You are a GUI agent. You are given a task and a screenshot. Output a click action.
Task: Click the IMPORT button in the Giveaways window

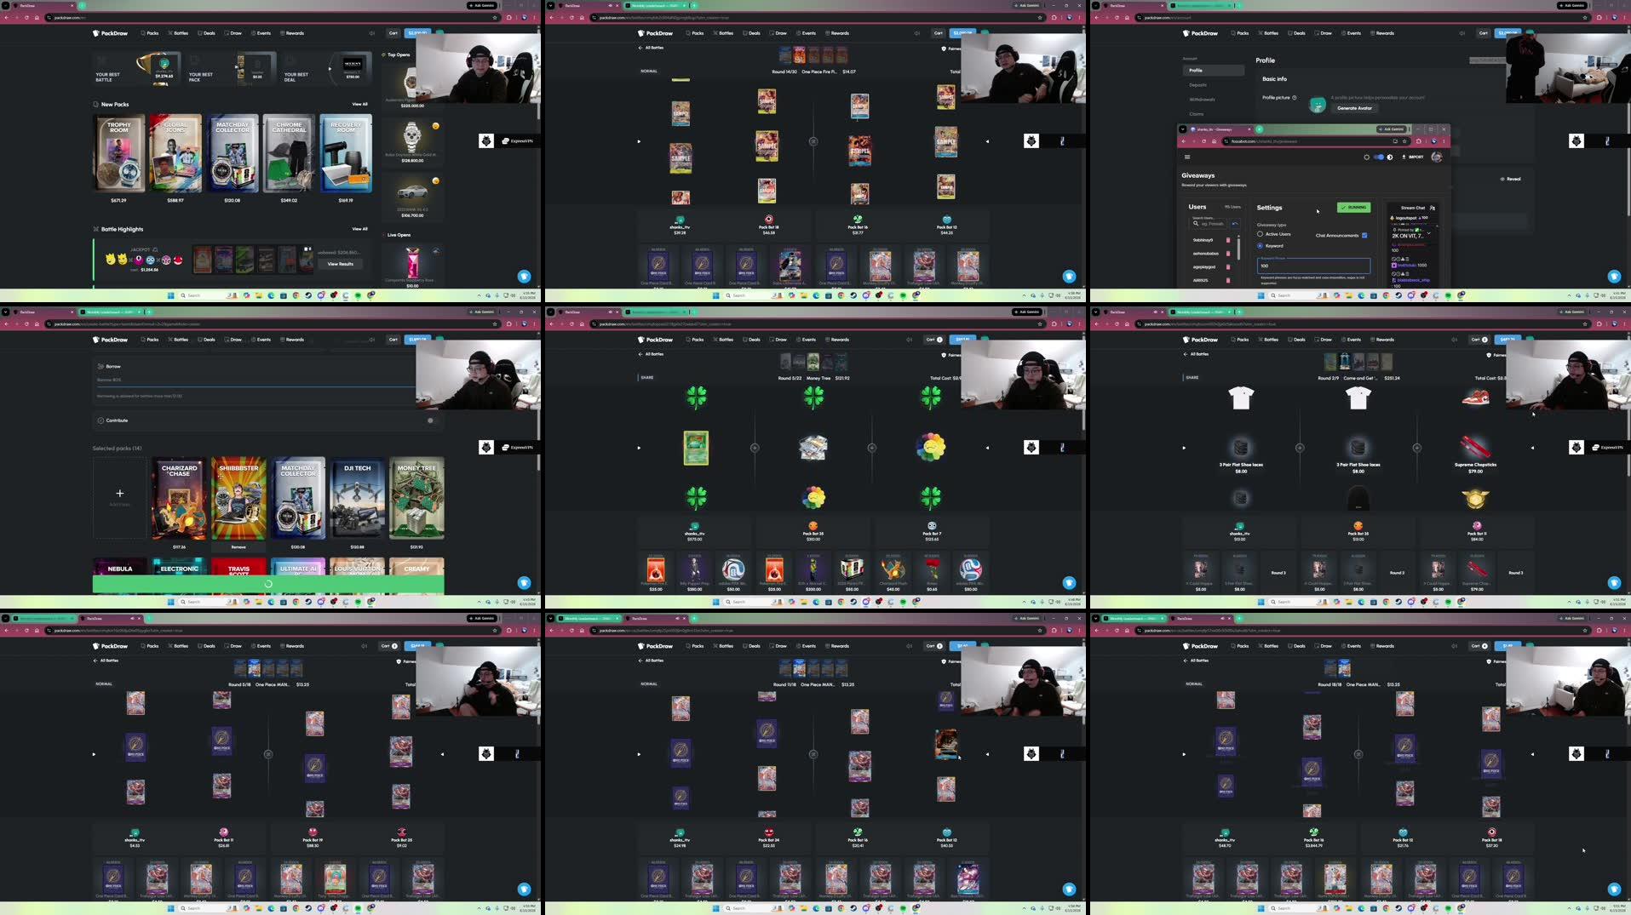[1413, 157]
